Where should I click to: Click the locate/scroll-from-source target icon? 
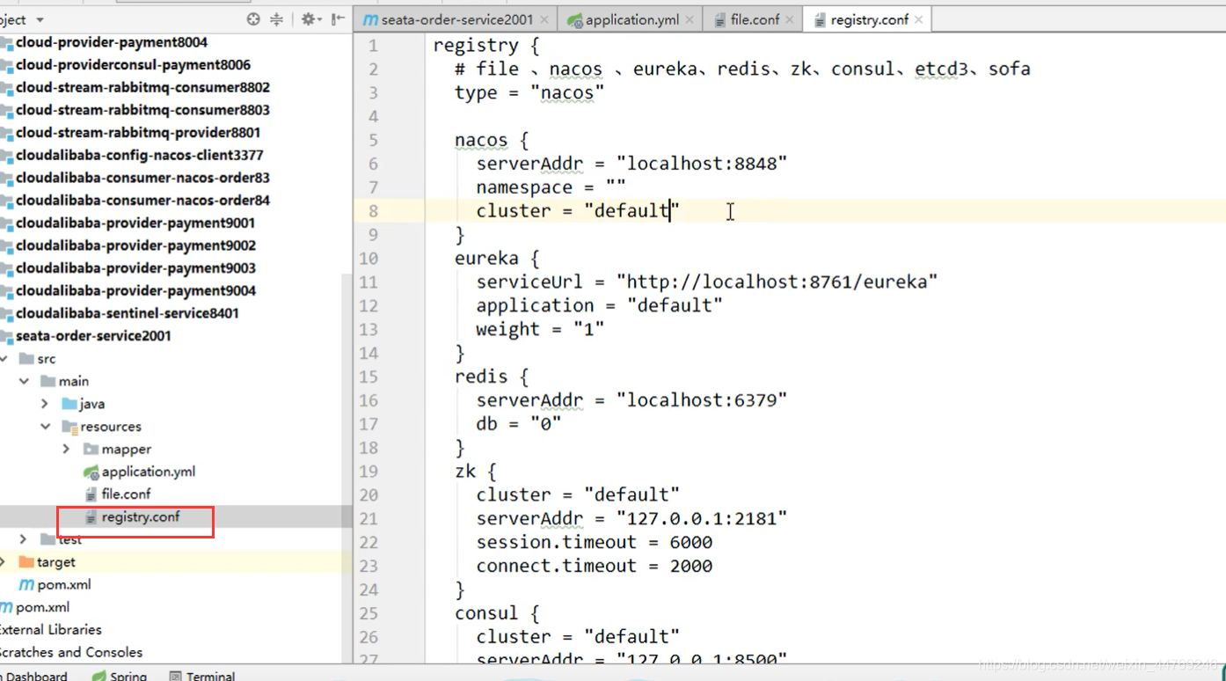[253, 19]
